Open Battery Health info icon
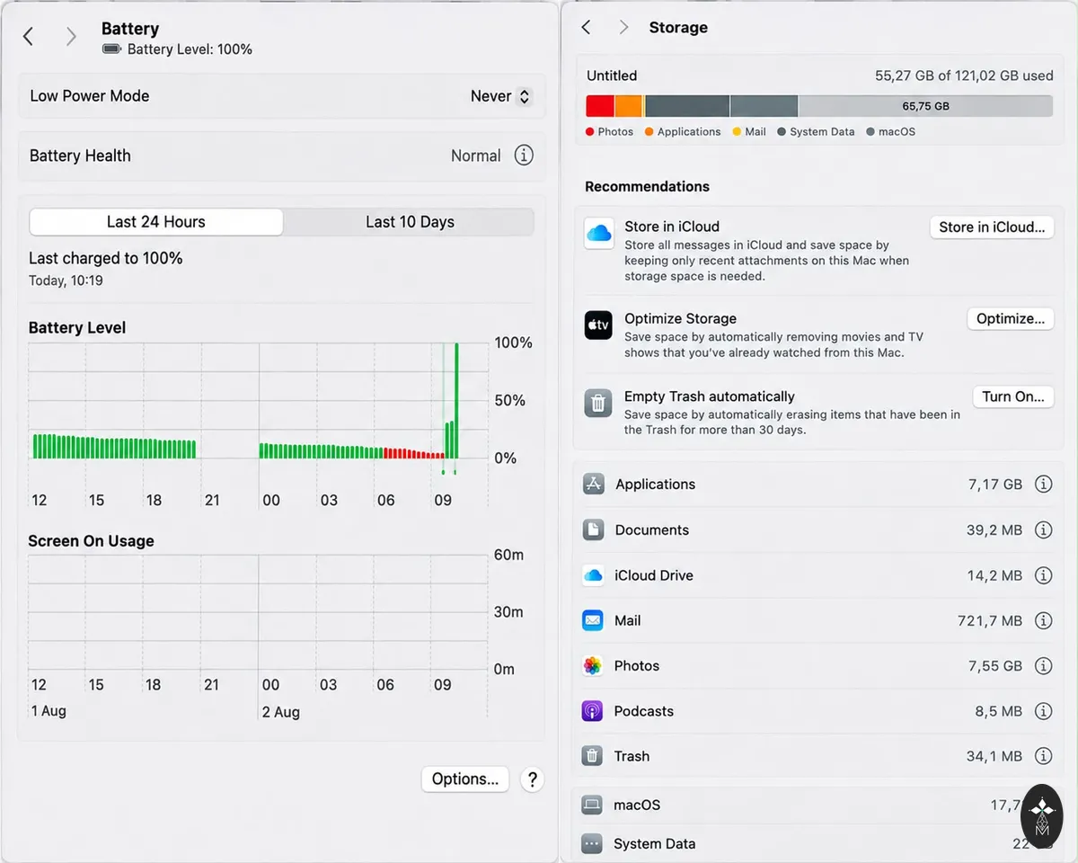The width and height of the screenshot is (1078, 863). pos(524,156)
